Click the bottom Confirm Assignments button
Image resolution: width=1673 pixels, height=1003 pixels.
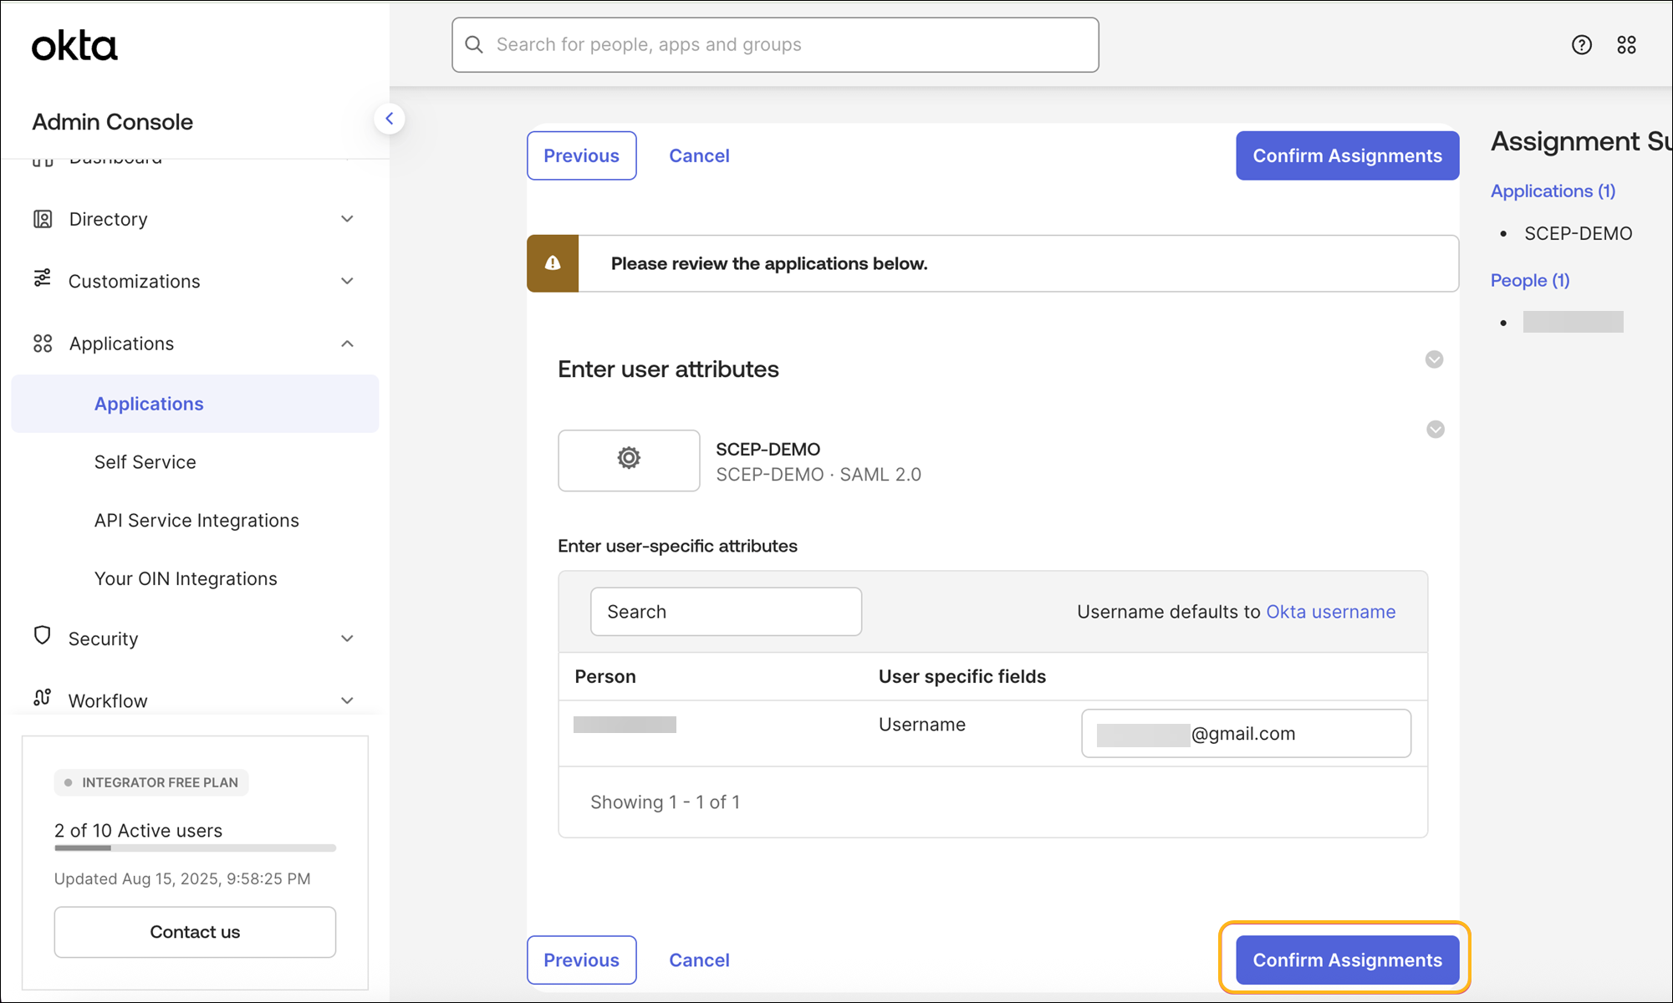[x=1346, y=960]
